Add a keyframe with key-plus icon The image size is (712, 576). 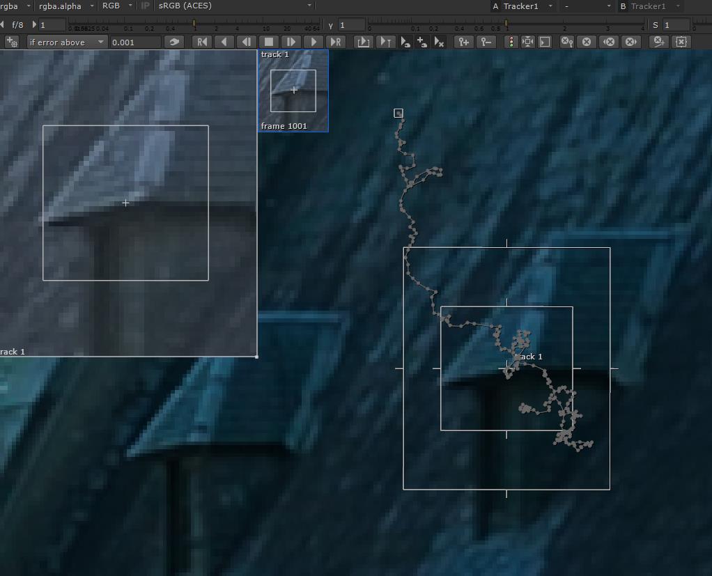tap(463, 42)
